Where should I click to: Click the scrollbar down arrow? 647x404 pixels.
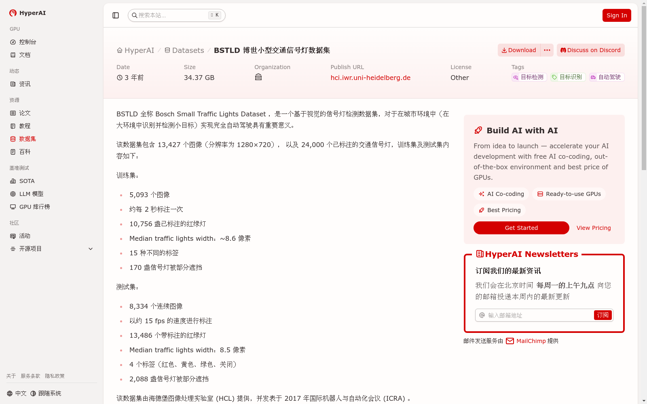pos(644,401)
